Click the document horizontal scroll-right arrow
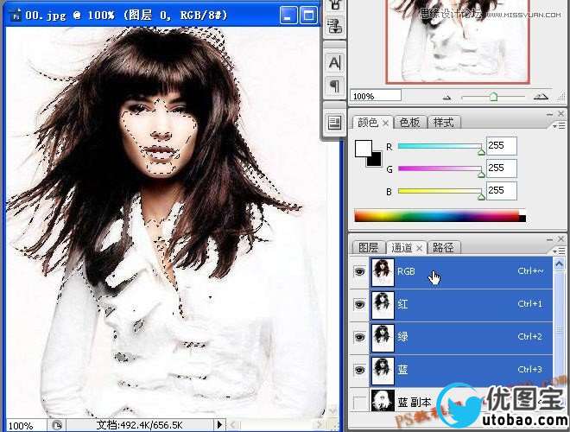This screenshot has width=570, height=432. click(320, 425)
